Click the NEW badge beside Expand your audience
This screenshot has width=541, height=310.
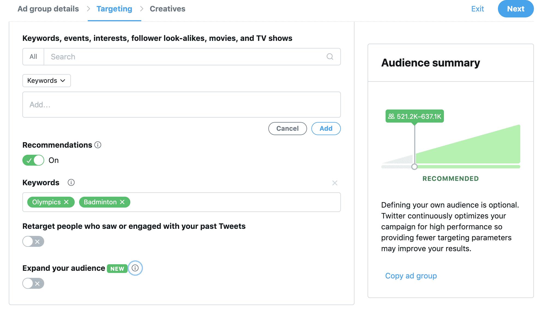[117, 269]
